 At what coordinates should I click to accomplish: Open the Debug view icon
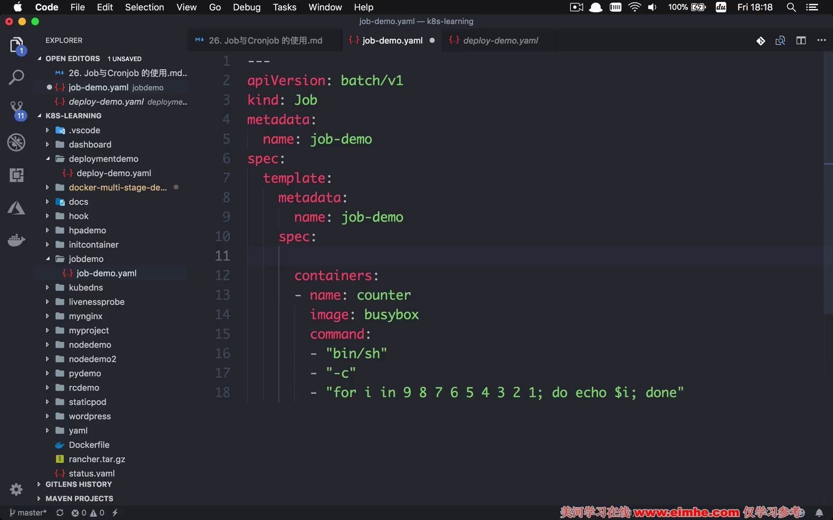click(16, 143)
